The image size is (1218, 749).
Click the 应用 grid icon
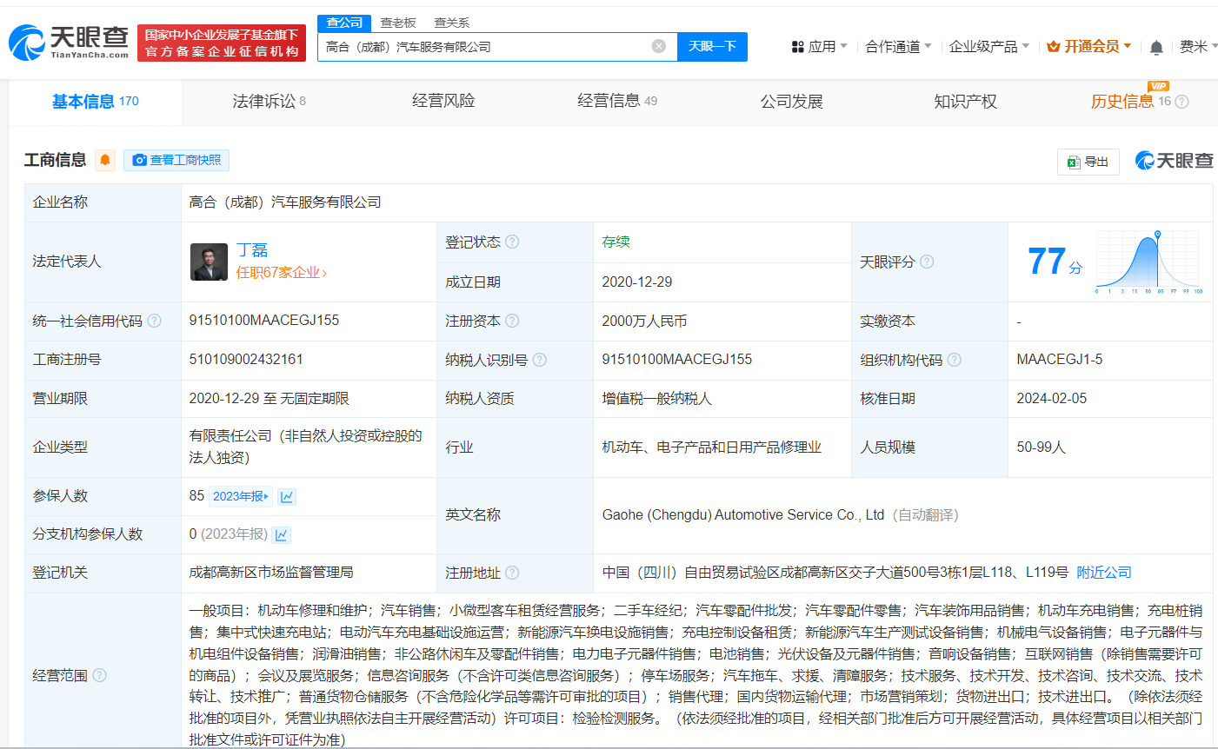point(799,46)
